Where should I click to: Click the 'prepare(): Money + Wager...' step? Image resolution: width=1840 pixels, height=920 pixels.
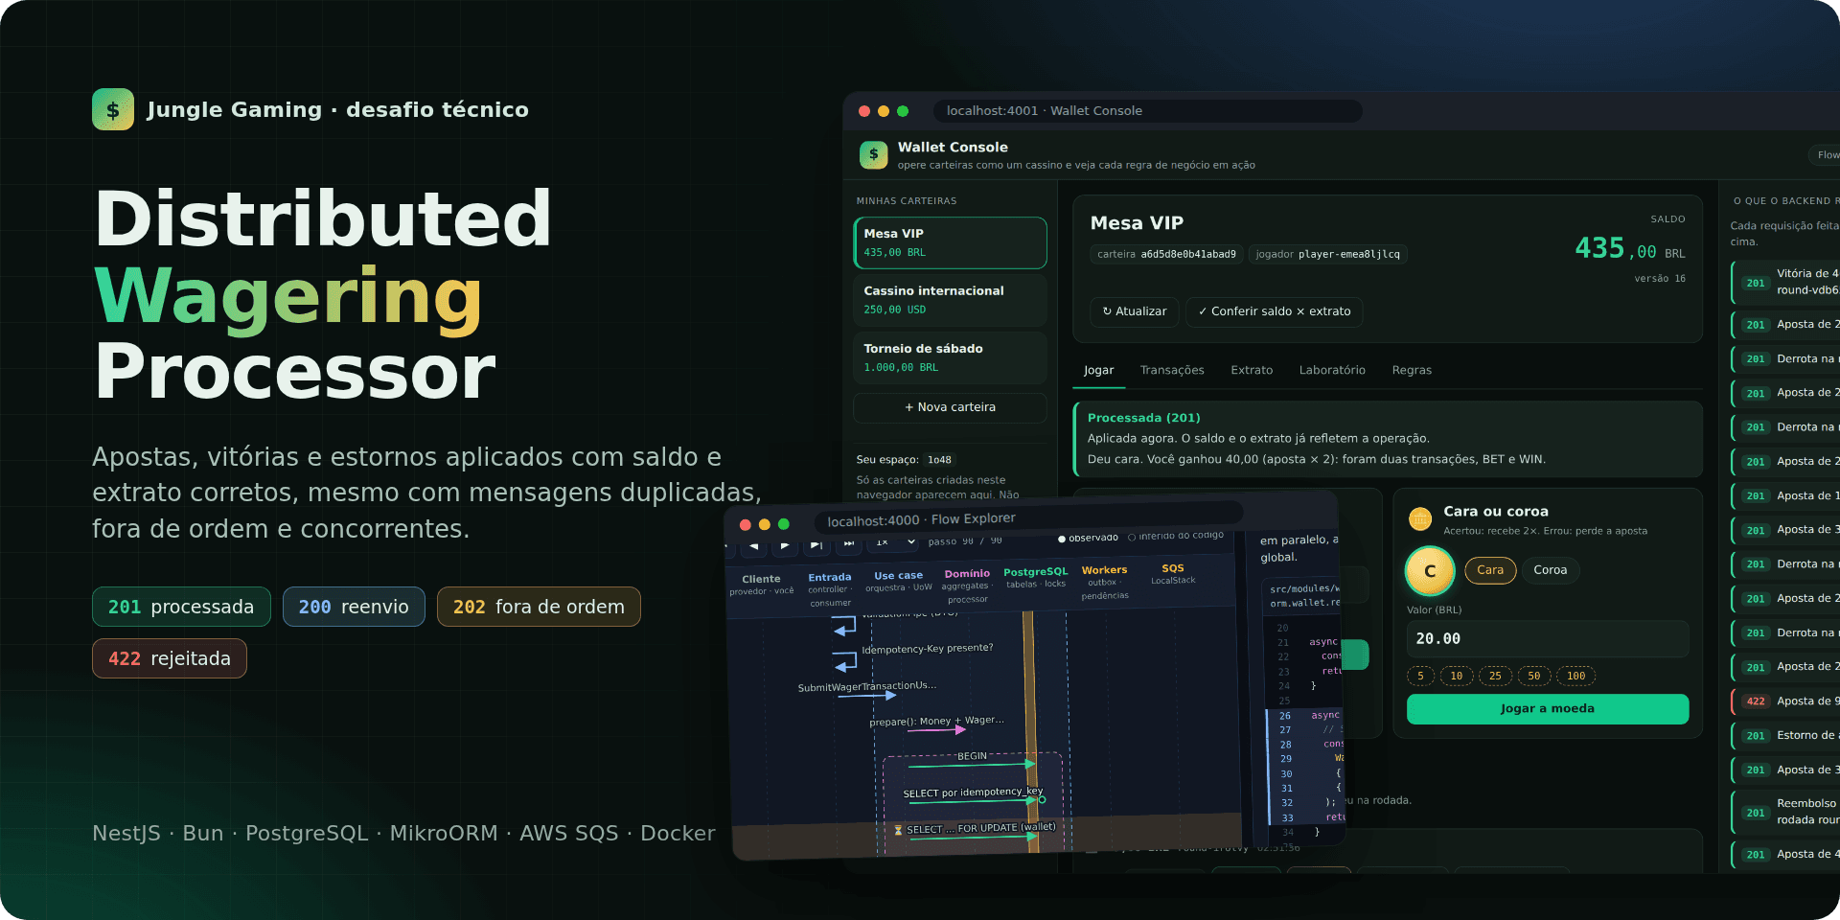(x=936, y=721)
